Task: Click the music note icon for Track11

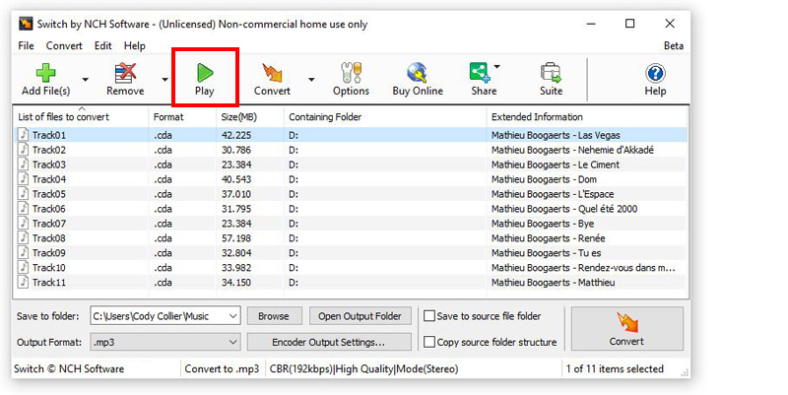Action: [x=23, y=282]
